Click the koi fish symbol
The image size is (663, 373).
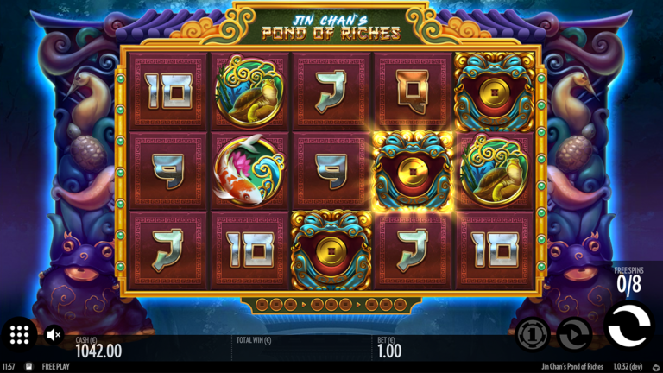click(x=249, y=171)
